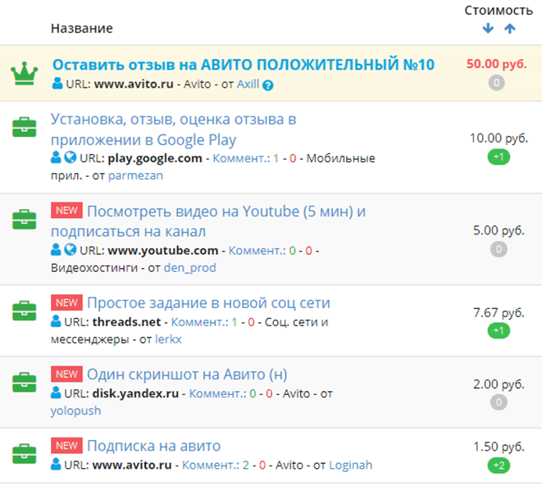Click user icon in Подписка на авито row
542x486 pixels.
(56, 464)
